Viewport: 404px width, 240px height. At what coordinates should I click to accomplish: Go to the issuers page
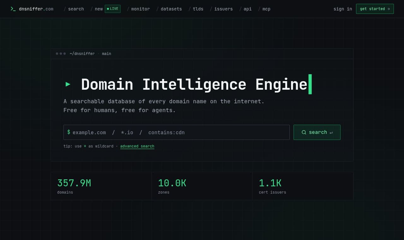click(223, 9)
